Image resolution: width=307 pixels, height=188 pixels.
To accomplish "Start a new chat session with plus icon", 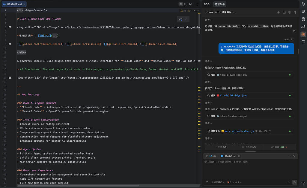I will 278,12.
